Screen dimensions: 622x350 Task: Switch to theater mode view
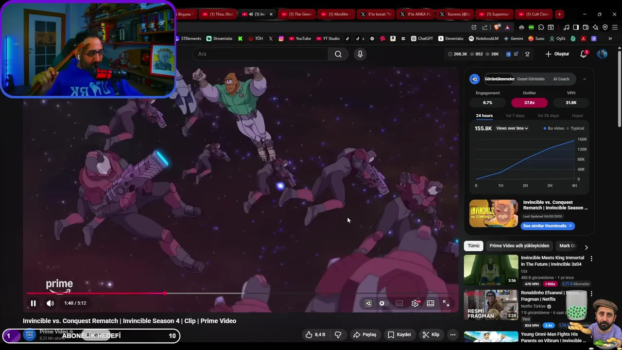431,303
